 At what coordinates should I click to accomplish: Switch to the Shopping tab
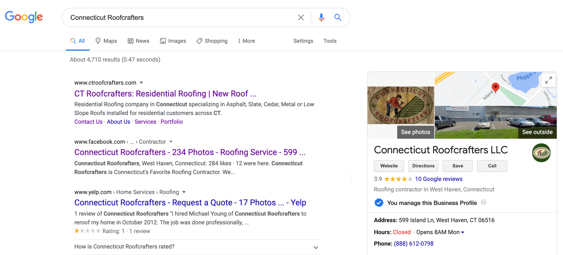(212, 41)
